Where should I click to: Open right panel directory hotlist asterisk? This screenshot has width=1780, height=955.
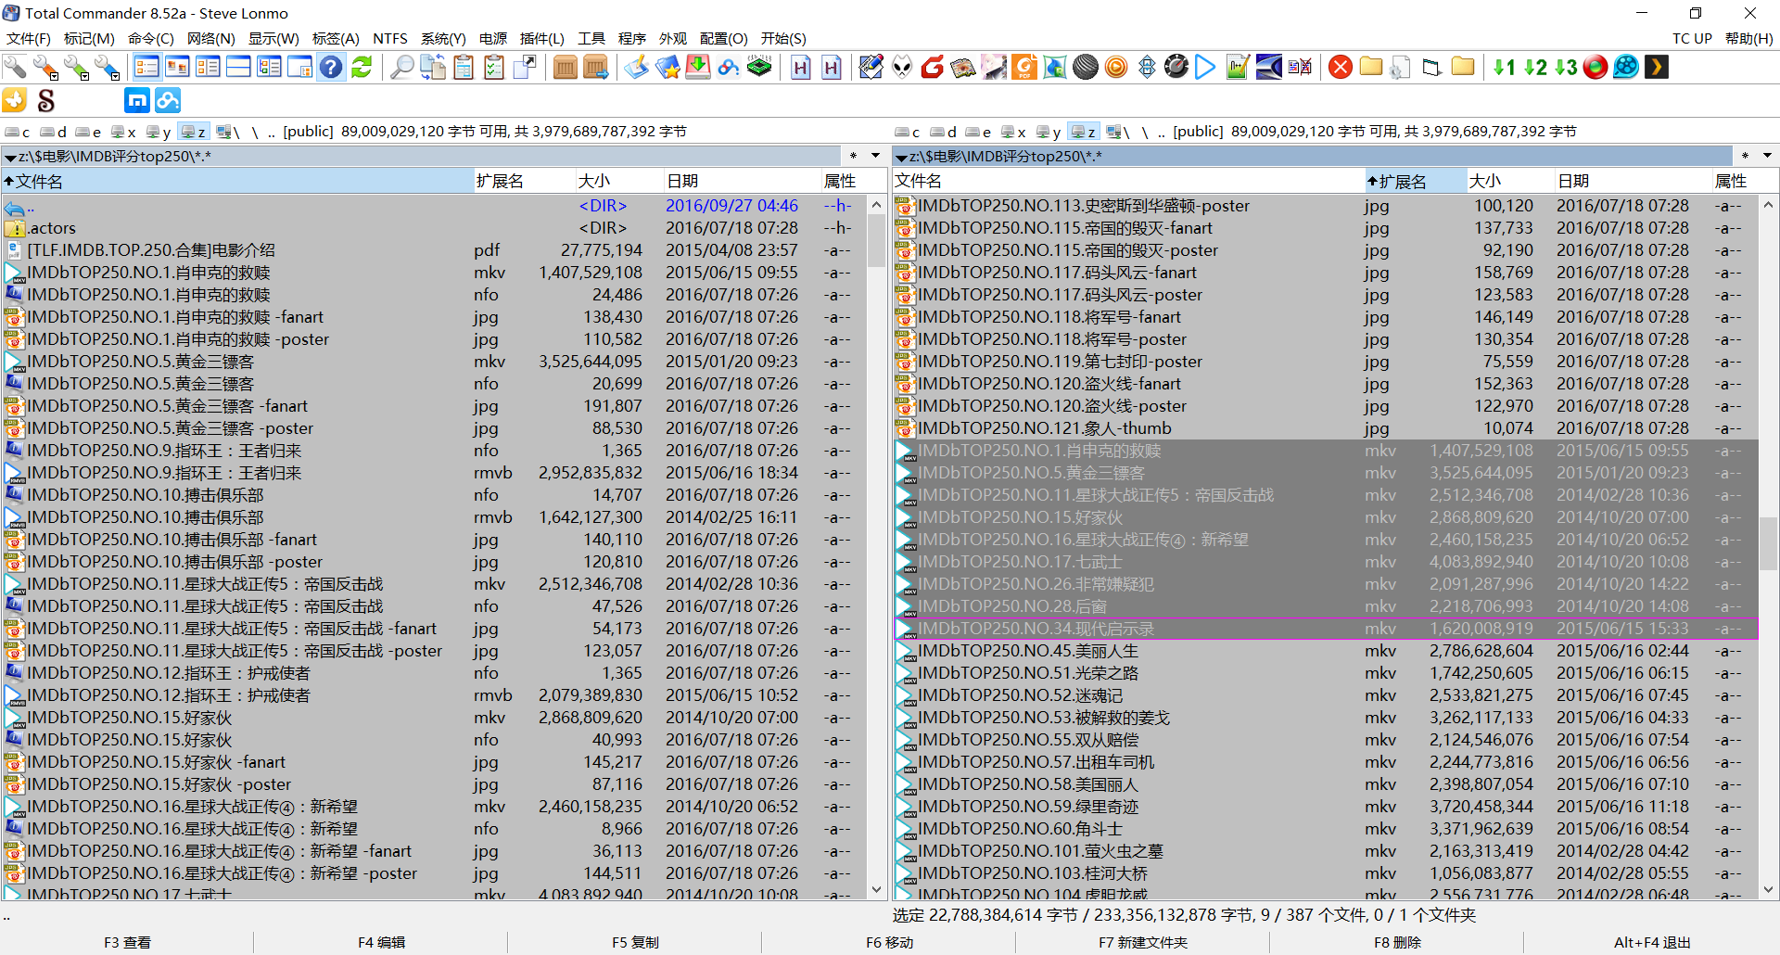click(1745, 156)
